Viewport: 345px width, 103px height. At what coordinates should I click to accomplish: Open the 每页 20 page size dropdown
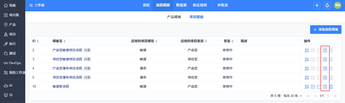pyautogui.click(x=293, y=96)
